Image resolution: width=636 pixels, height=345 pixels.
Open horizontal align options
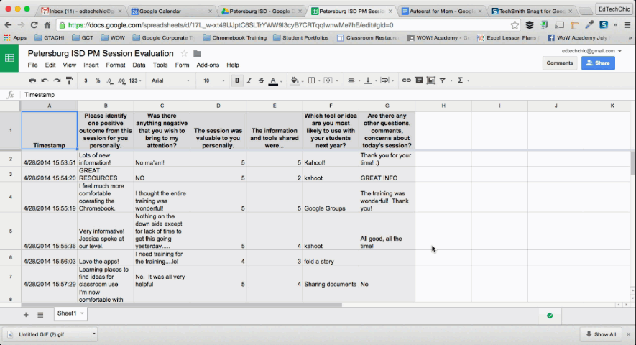point(354,80)
